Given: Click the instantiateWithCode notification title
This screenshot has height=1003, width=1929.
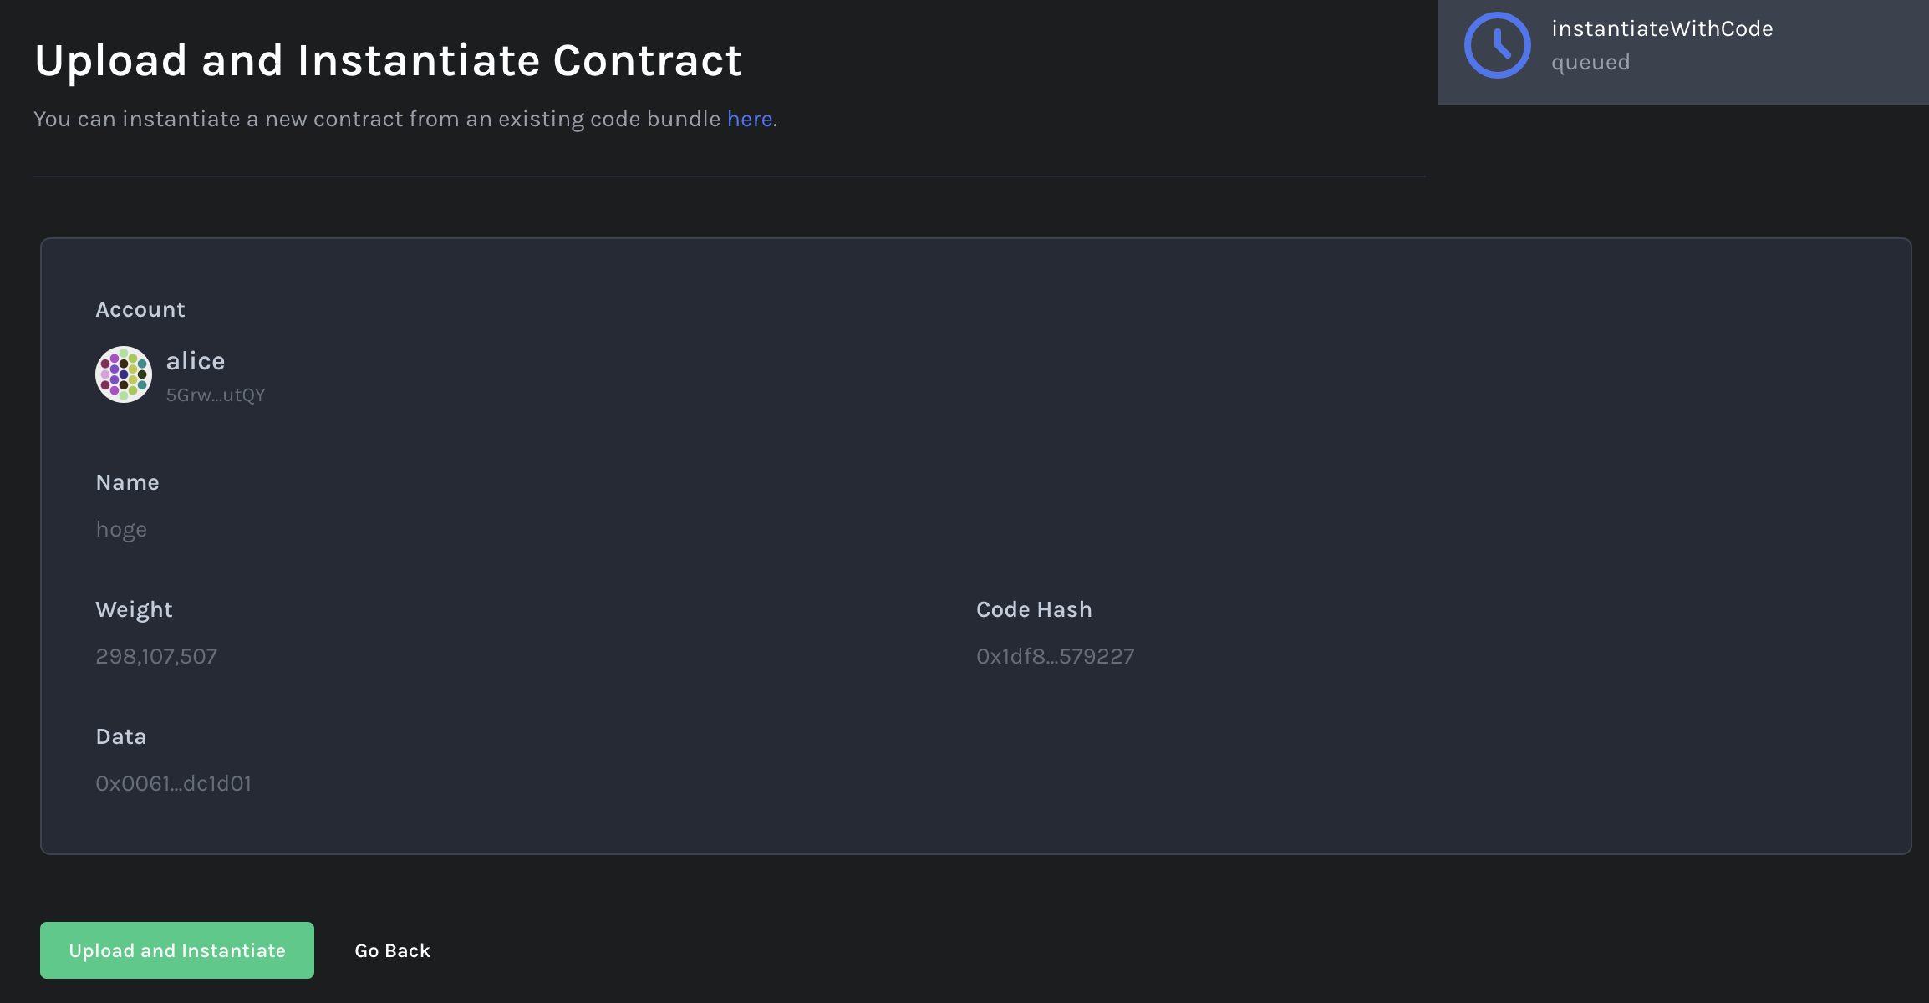Looking at the screenshot, I should [1662, 28].
